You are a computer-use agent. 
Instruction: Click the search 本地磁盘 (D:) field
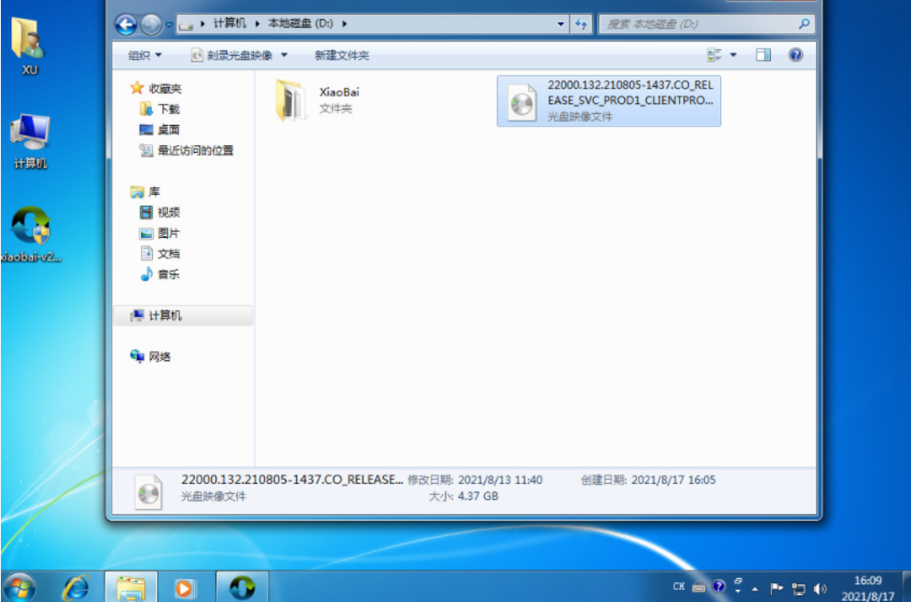click(706, 24)
